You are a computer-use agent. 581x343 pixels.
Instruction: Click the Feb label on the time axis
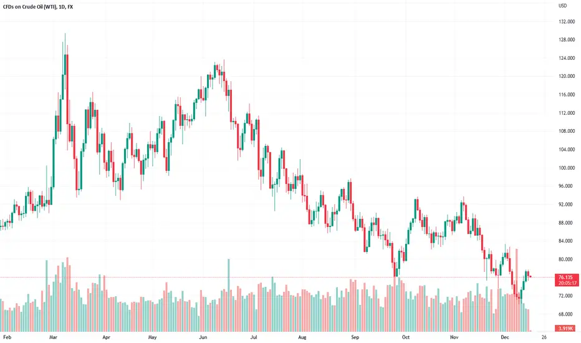click(7, 337)
